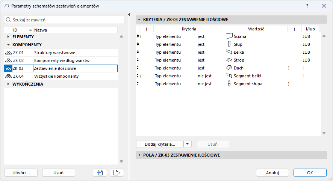The width and height of the screenshot is (333, 181).
Task: Click the export schedule scheme icon button
Action: 117,172
